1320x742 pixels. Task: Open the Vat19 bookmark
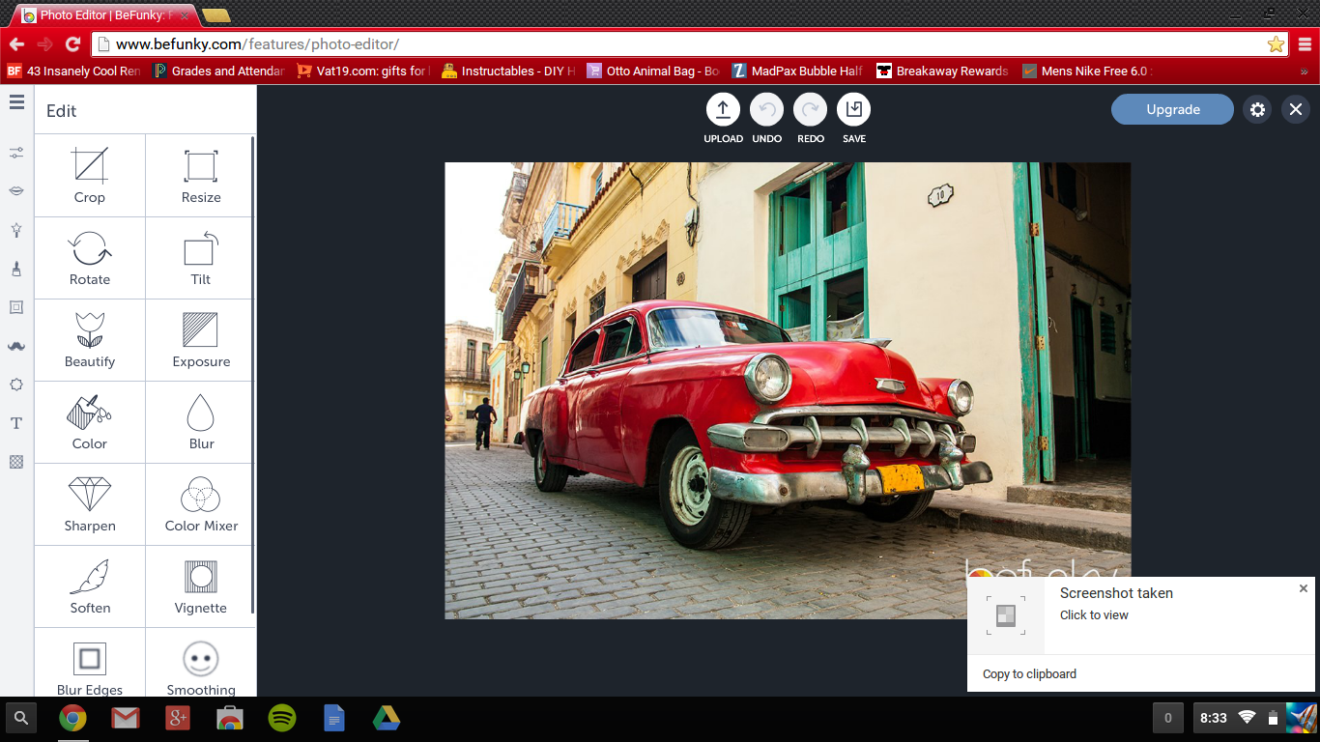pyautogui.click(x=363, y=71)
